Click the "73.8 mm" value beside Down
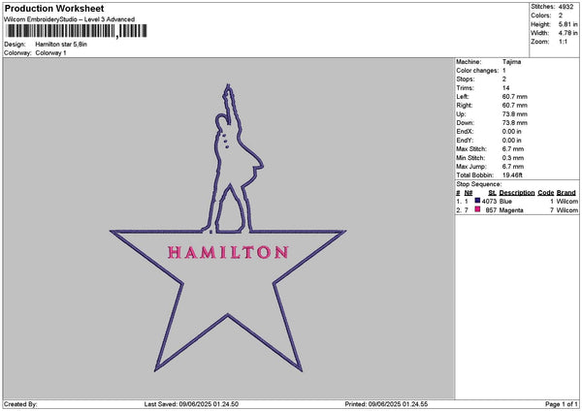The width and height of the screenshot is (582, 411). [x=514, y=123]
